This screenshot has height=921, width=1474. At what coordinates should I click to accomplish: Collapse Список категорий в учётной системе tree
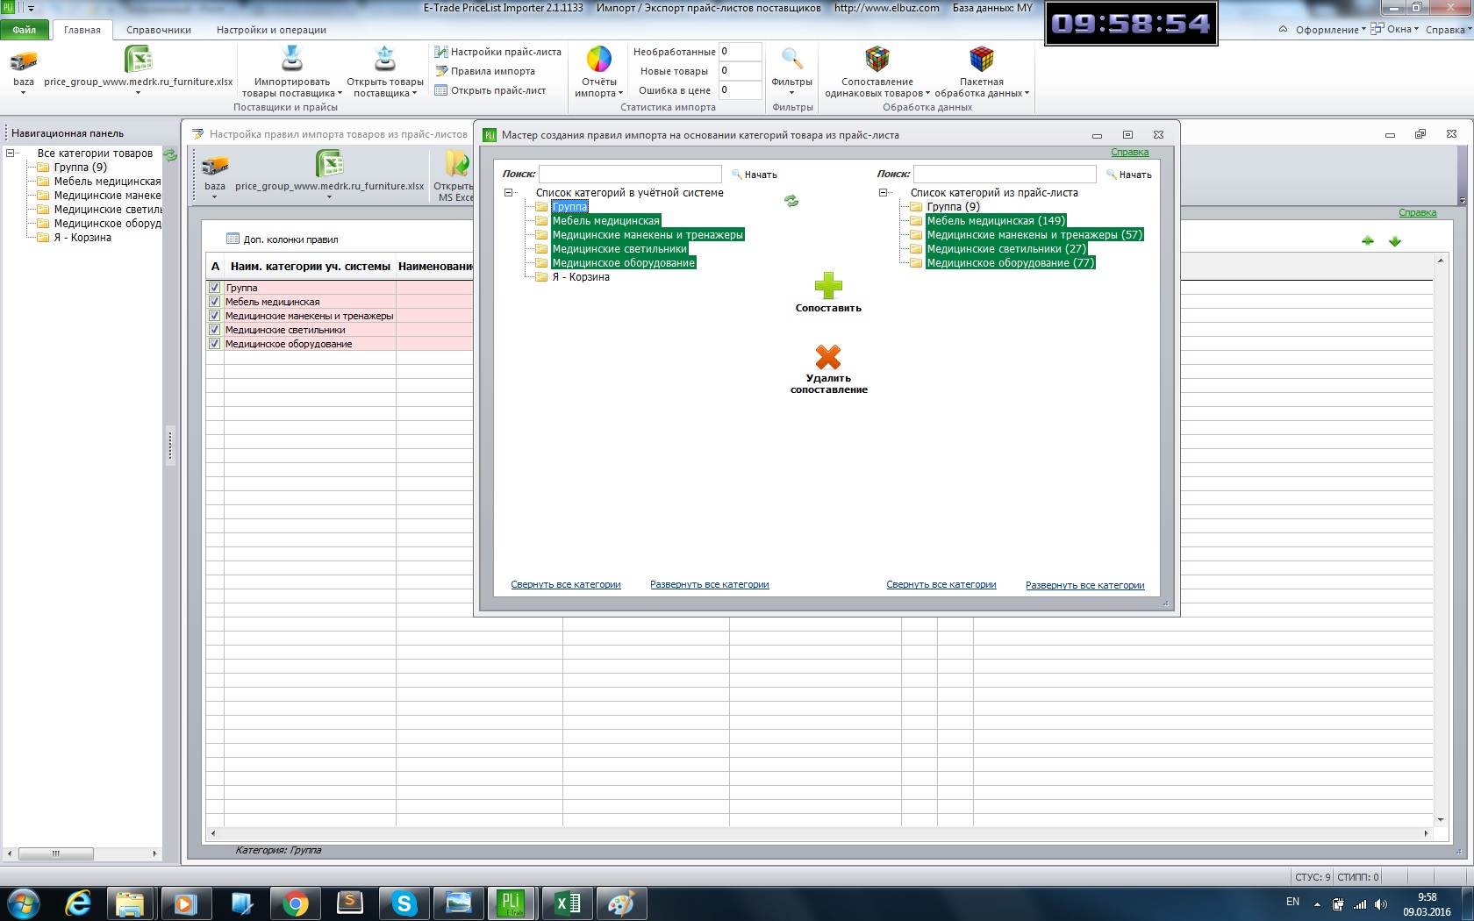[x=508, y=193]
